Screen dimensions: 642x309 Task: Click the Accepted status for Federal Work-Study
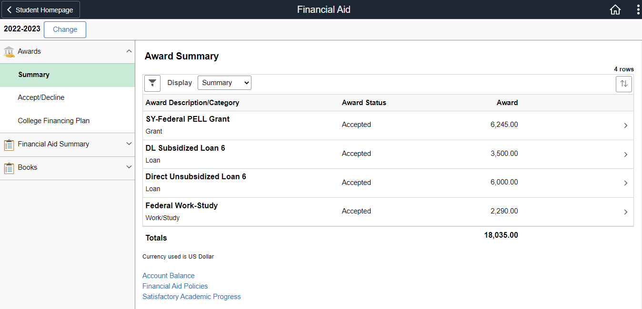pos(356,211)
